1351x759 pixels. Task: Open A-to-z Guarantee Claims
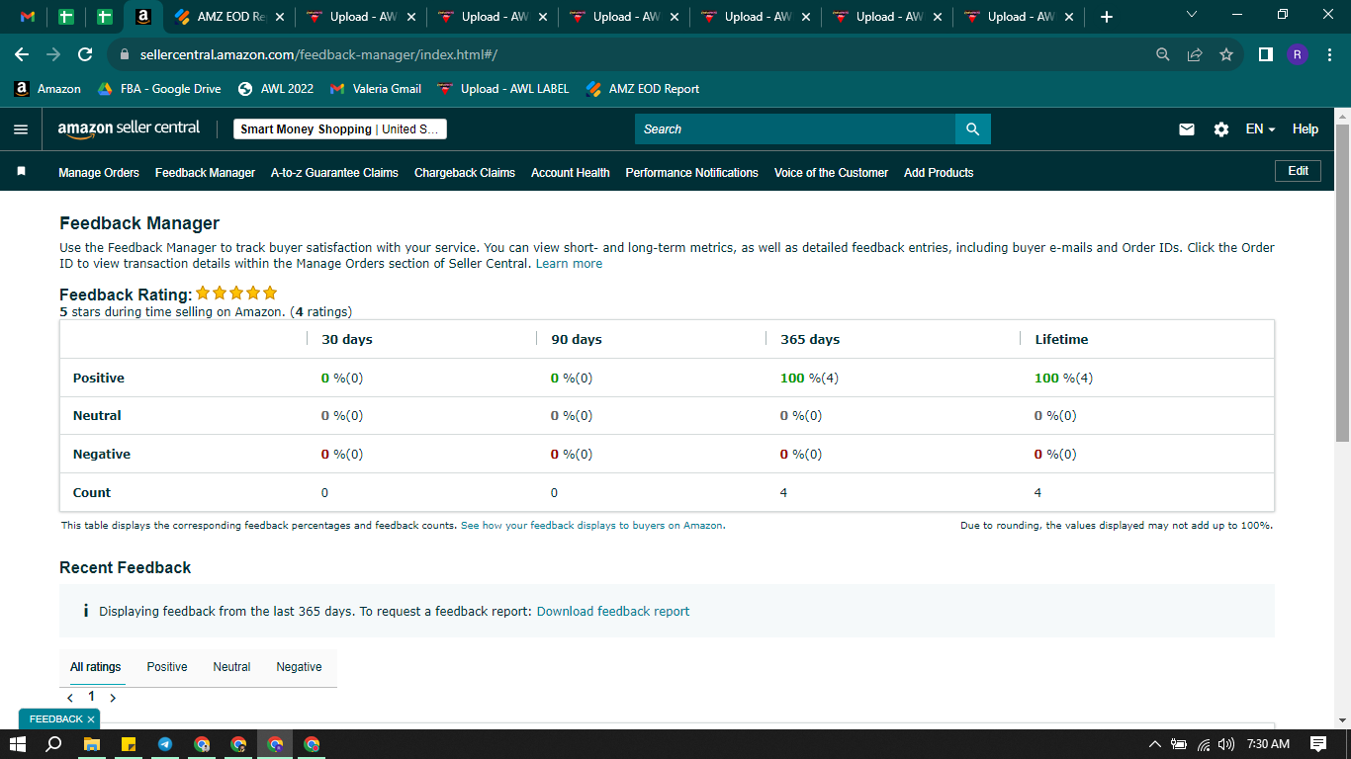click(x=334, y=173)
